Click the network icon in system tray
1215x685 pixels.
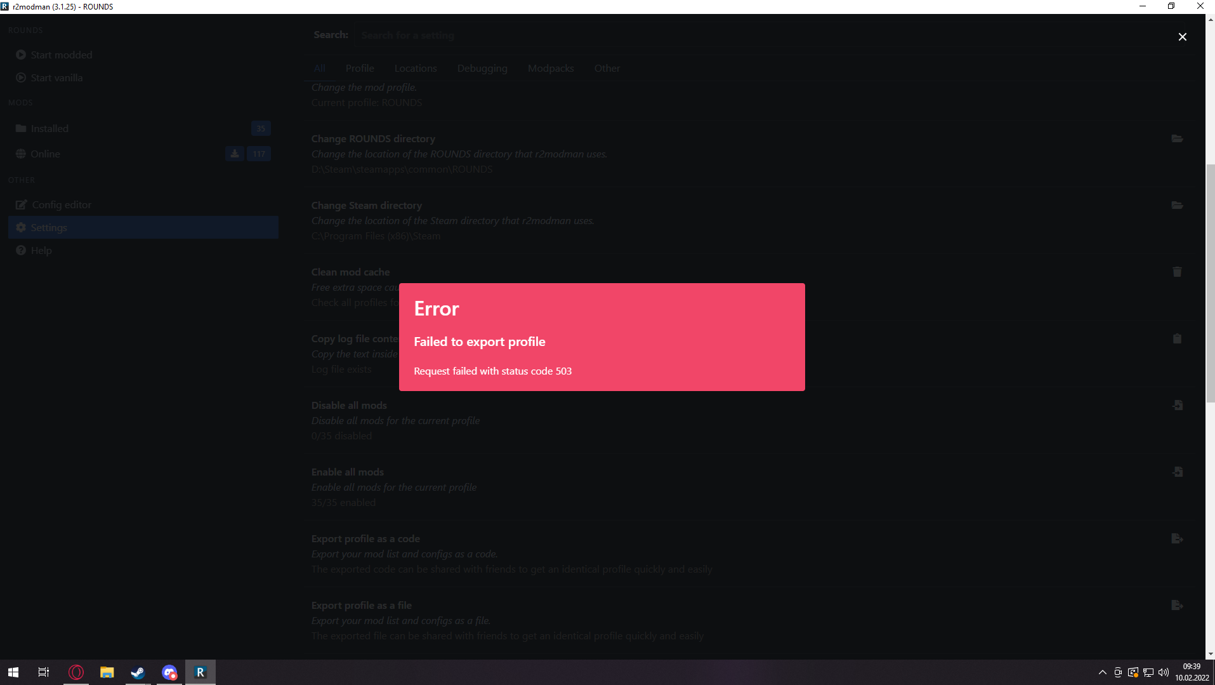[1148, 672]
